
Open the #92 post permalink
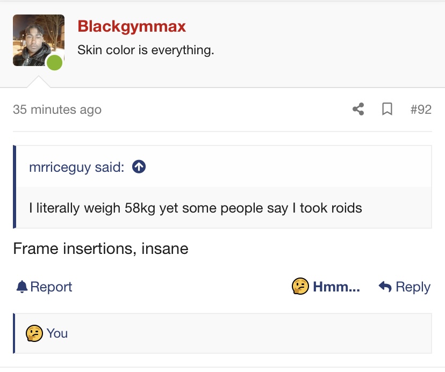coord(421,110)
